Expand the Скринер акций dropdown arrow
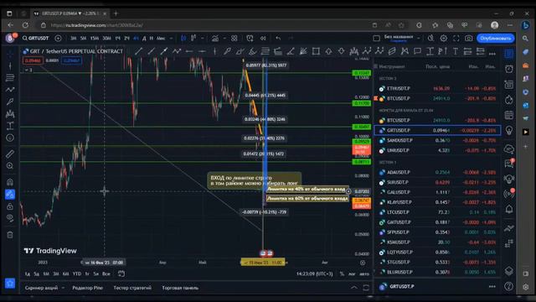This screenshot has width=536, height=302. (x=63, y=288)
